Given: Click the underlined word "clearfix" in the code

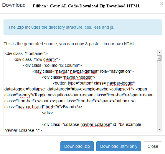Looking at the screenshot, I should coord(50,59).
